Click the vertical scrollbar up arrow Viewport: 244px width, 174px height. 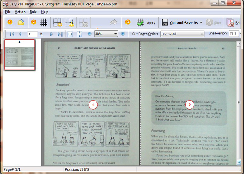point(239,44)
